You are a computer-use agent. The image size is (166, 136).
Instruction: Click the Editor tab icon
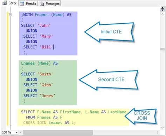tap(4, 3)
